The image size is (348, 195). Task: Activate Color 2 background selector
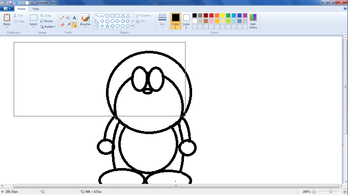[186, 21]
